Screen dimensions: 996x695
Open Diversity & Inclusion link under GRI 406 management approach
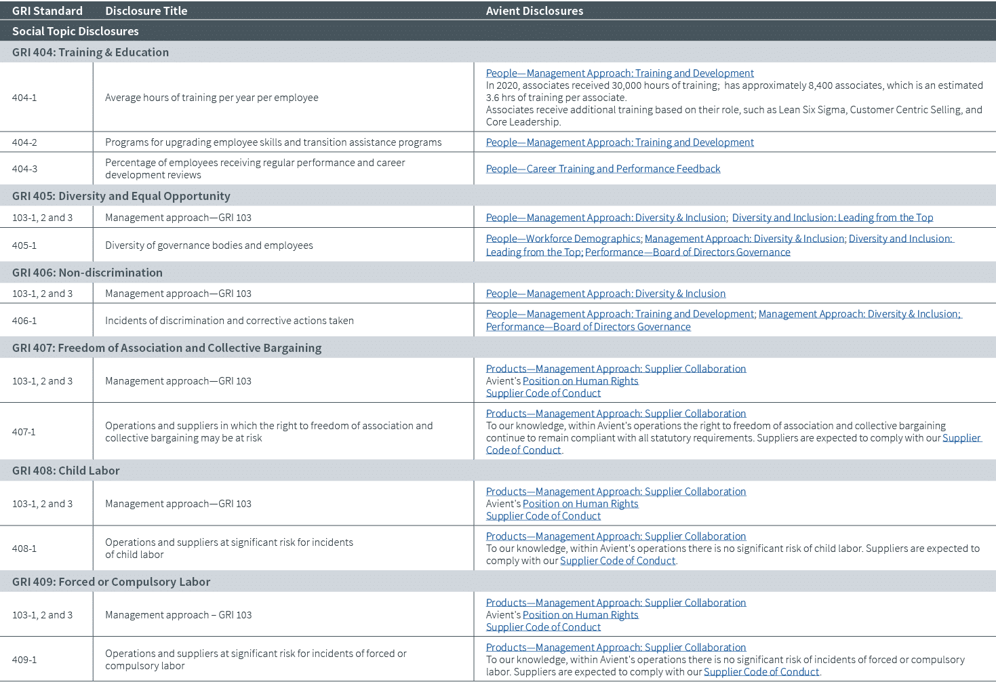pyautogui.click(x=605, y=294)
